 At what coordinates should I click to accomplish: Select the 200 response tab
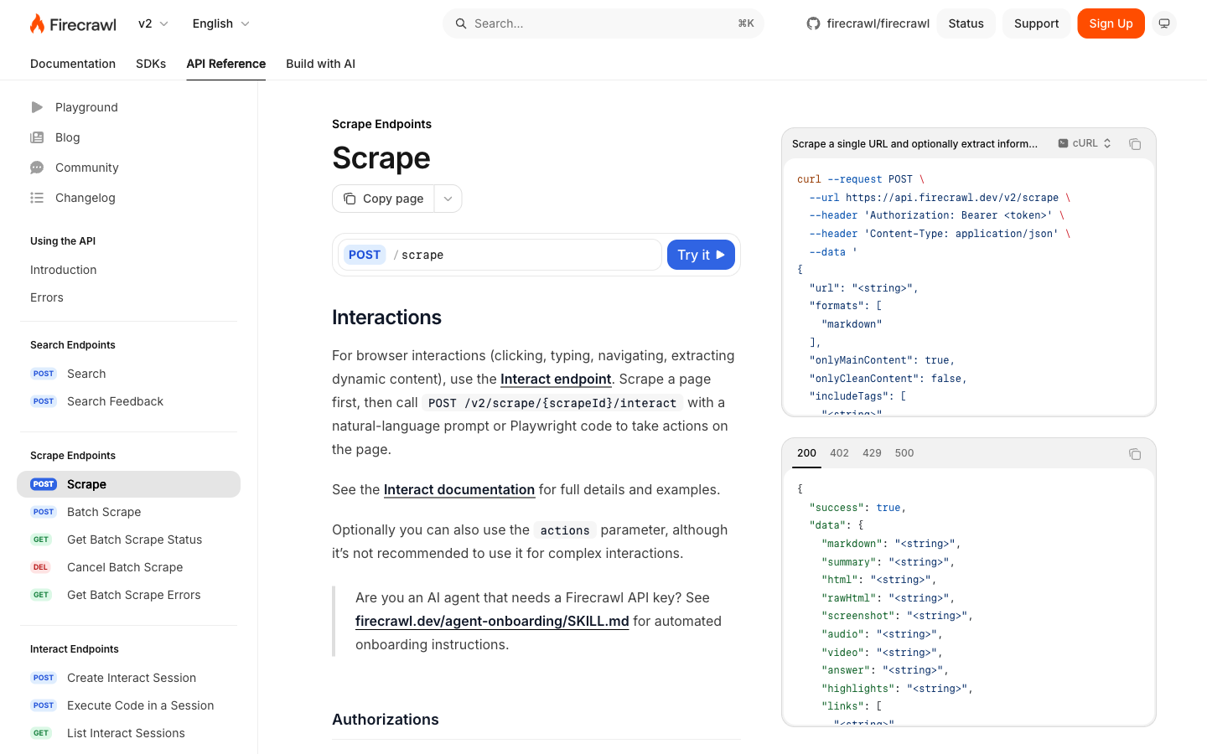point(806,453)
